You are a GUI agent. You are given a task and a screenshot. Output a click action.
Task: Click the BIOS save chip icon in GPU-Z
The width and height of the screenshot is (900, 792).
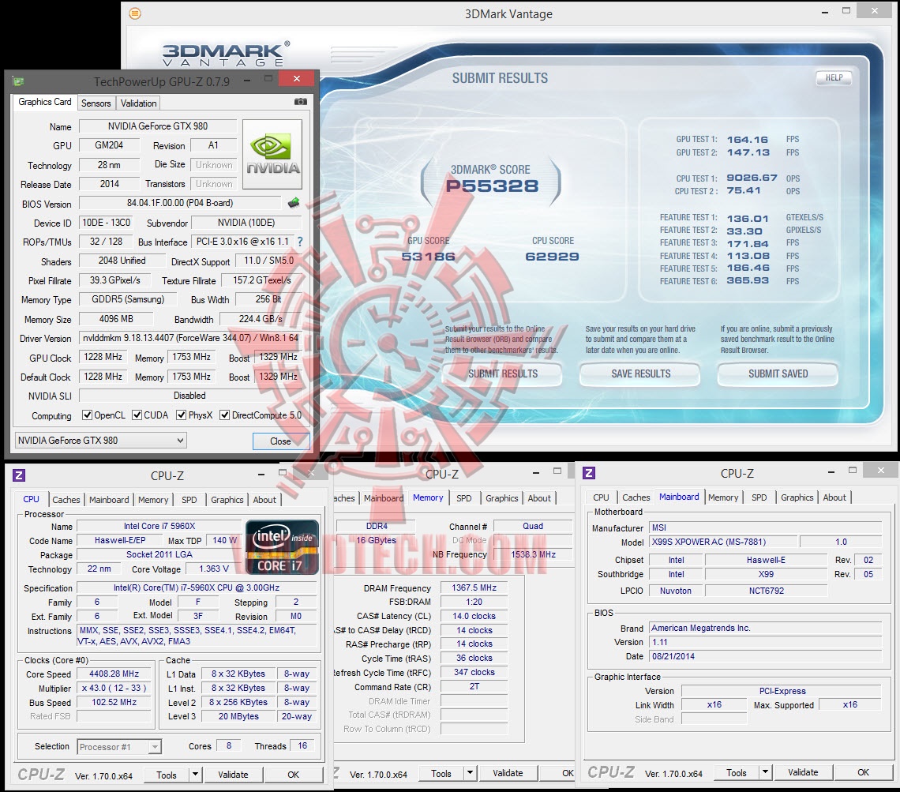(x=294, y=203)
